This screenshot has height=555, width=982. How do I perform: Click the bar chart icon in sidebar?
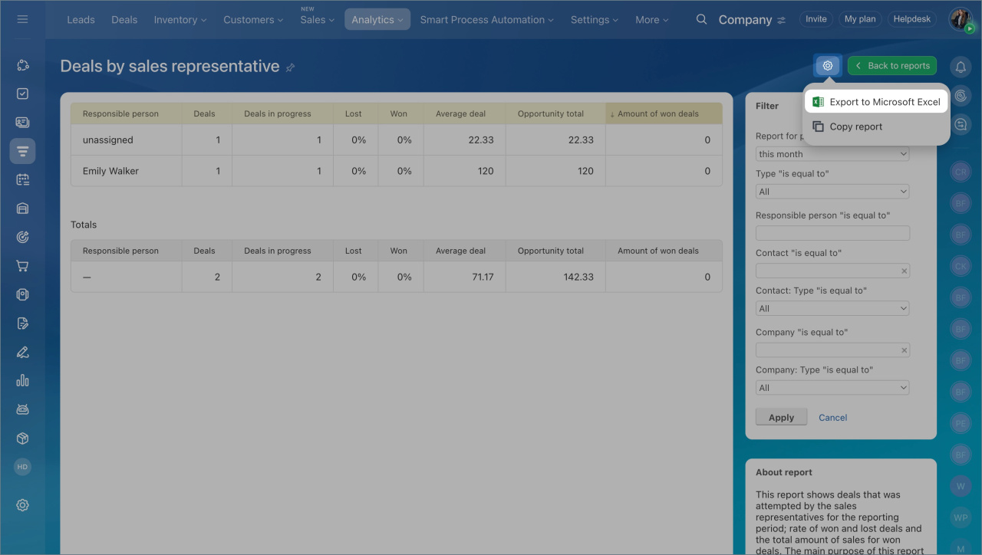point(22,380)
